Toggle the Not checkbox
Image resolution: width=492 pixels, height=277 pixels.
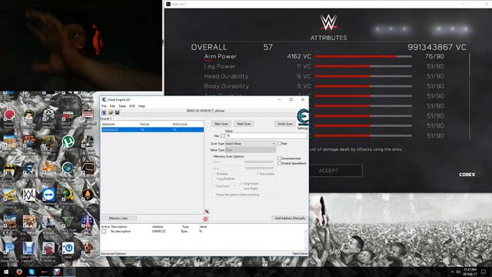point(279,144)
